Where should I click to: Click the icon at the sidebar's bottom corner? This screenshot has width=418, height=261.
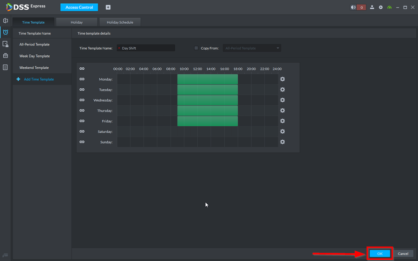tap(5, 255)
